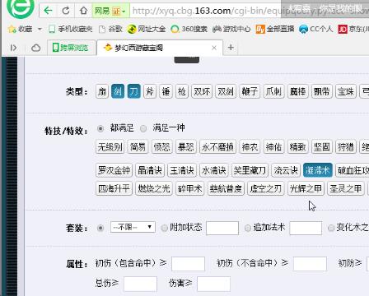
Task: Expand the favorites dropdown arrow
Action: pyautogui.click(x=40, y=29)
